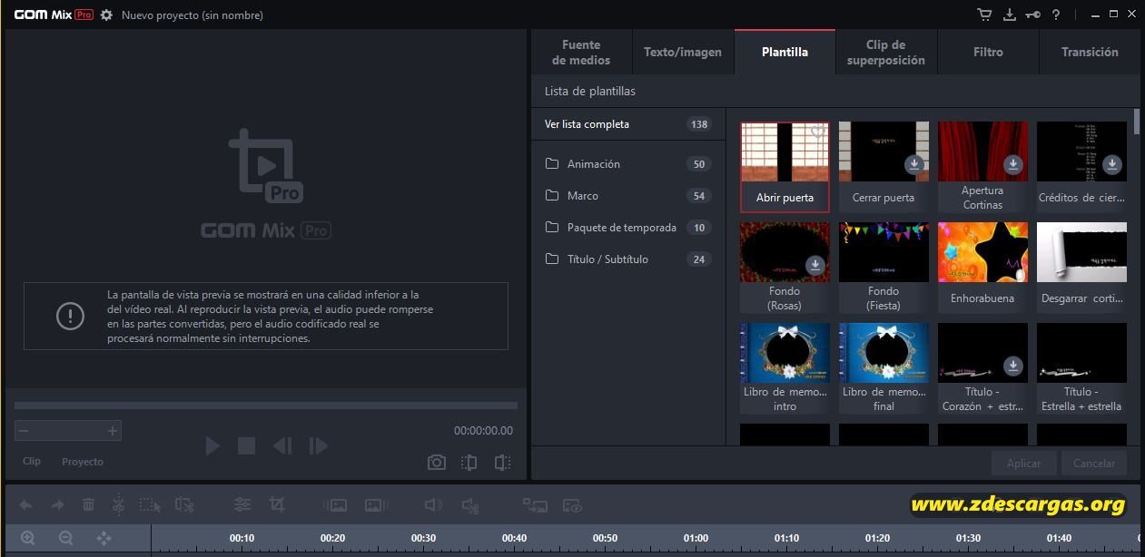The height and width of the screenshot is (557, 1145).
Task: Click the set end point marker icon
Action: pos(502,462)
